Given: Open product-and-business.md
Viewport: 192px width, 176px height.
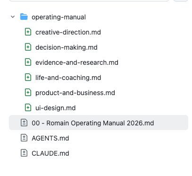Looking at the screenshot, I should [75, 93].
